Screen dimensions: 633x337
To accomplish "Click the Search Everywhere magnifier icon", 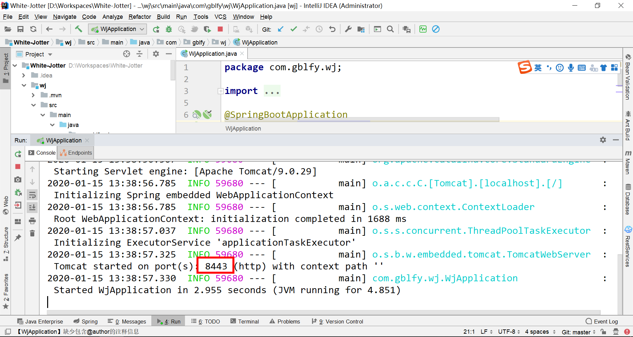I will (x=390, y=29).
